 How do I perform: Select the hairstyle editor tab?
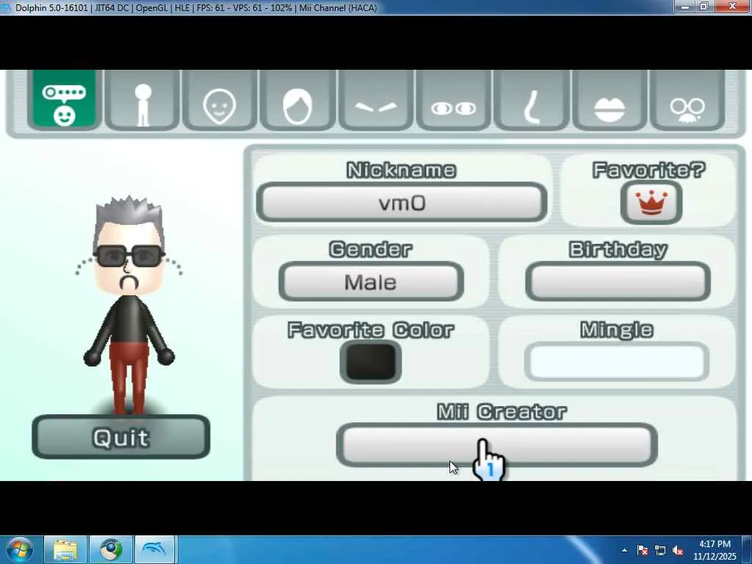(297, 100)
